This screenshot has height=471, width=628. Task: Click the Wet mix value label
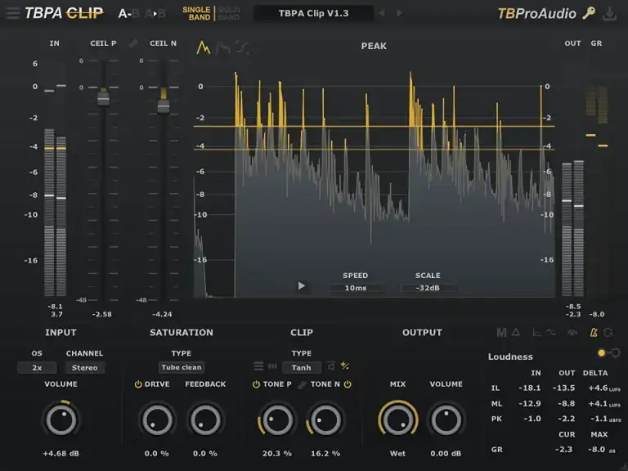tap(397, 453)
